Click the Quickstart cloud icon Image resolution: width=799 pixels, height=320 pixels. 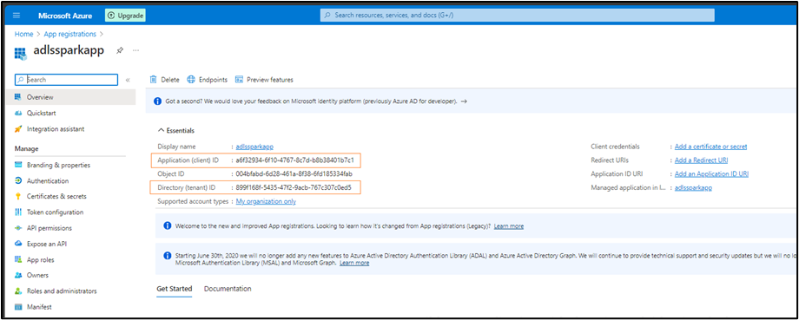[18, 113]
